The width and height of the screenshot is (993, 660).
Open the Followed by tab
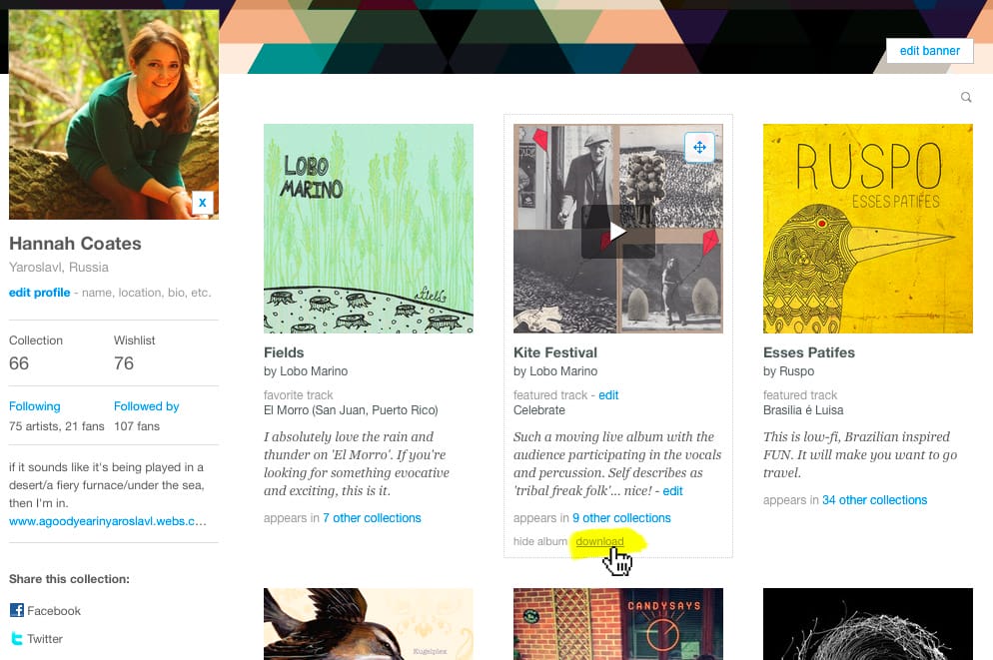tap(146, 406)
